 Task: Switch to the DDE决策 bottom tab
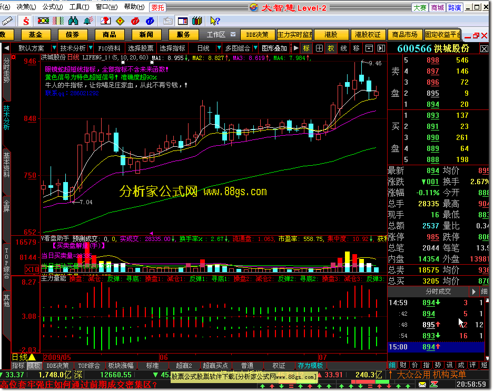(x=57, y=366)
